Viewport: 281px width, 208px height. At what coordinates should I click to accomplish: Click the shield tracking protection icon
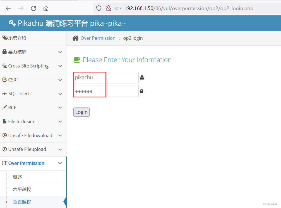(99, 8)
